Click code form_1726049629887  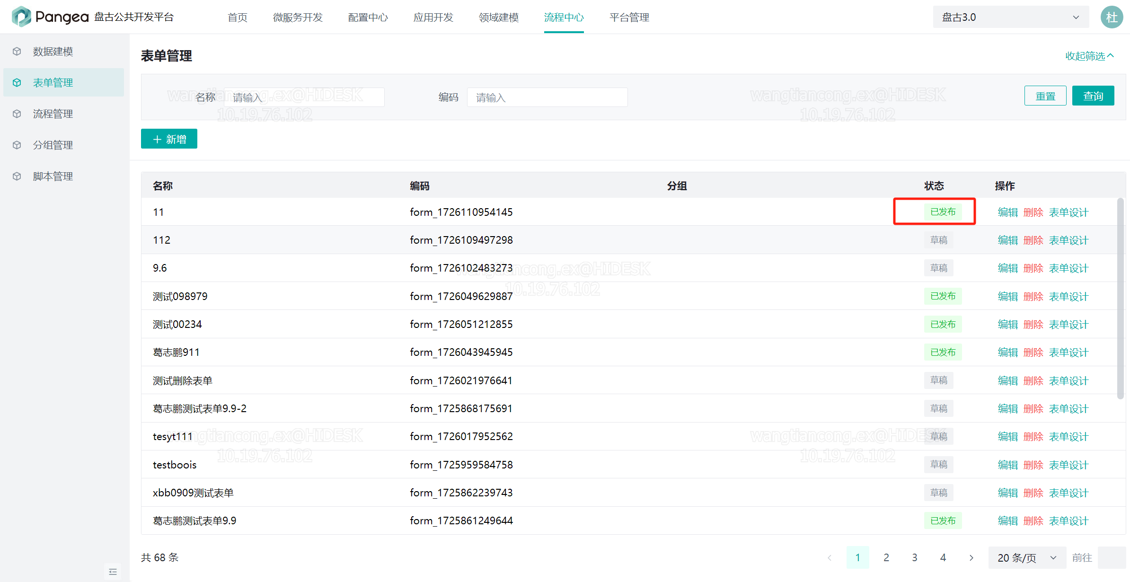461,296
